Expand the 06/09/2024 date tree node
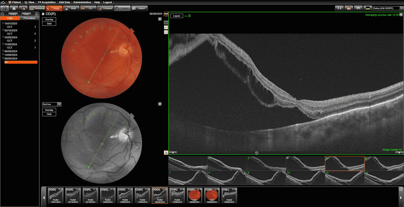404x207 pixels. point(3,51)
